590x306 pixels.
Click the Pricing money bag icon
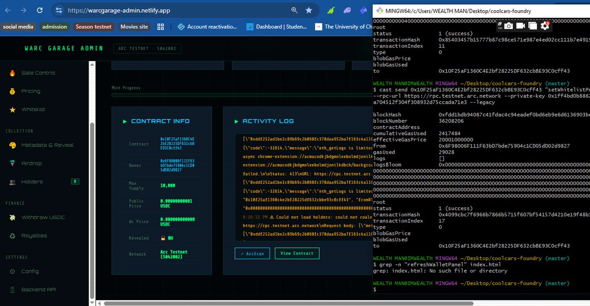coord(12,91)
